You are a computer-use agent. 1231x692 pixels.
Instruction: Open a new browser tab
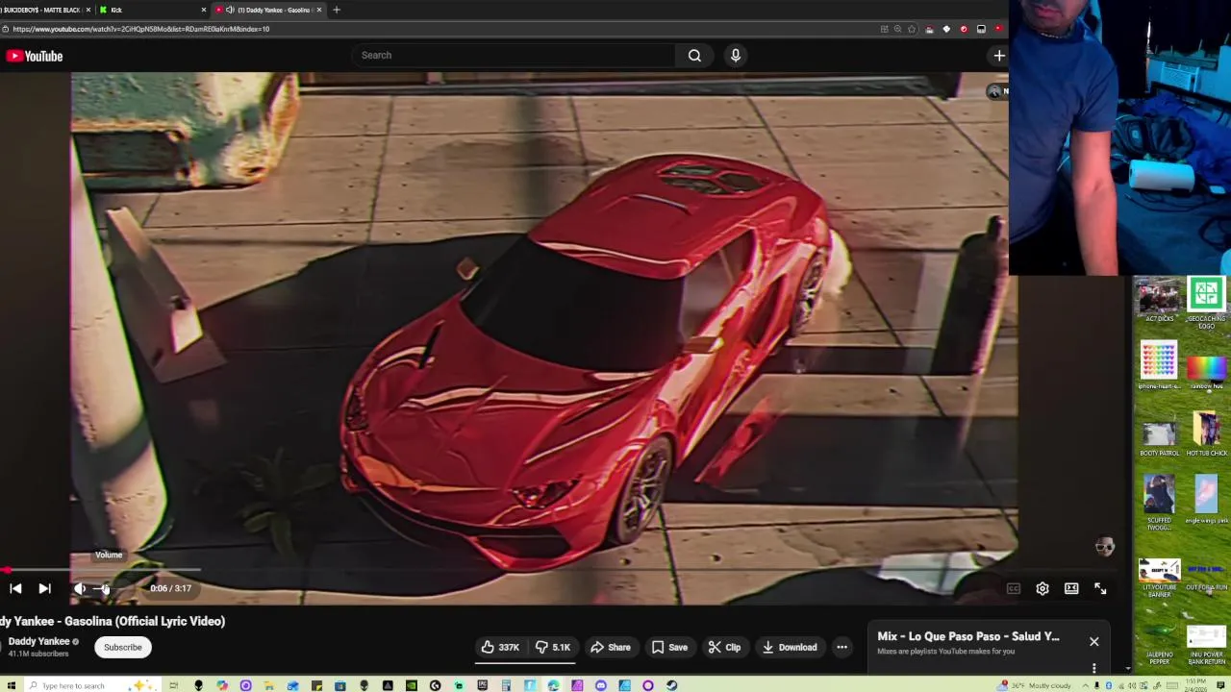(x=337, y=10)
